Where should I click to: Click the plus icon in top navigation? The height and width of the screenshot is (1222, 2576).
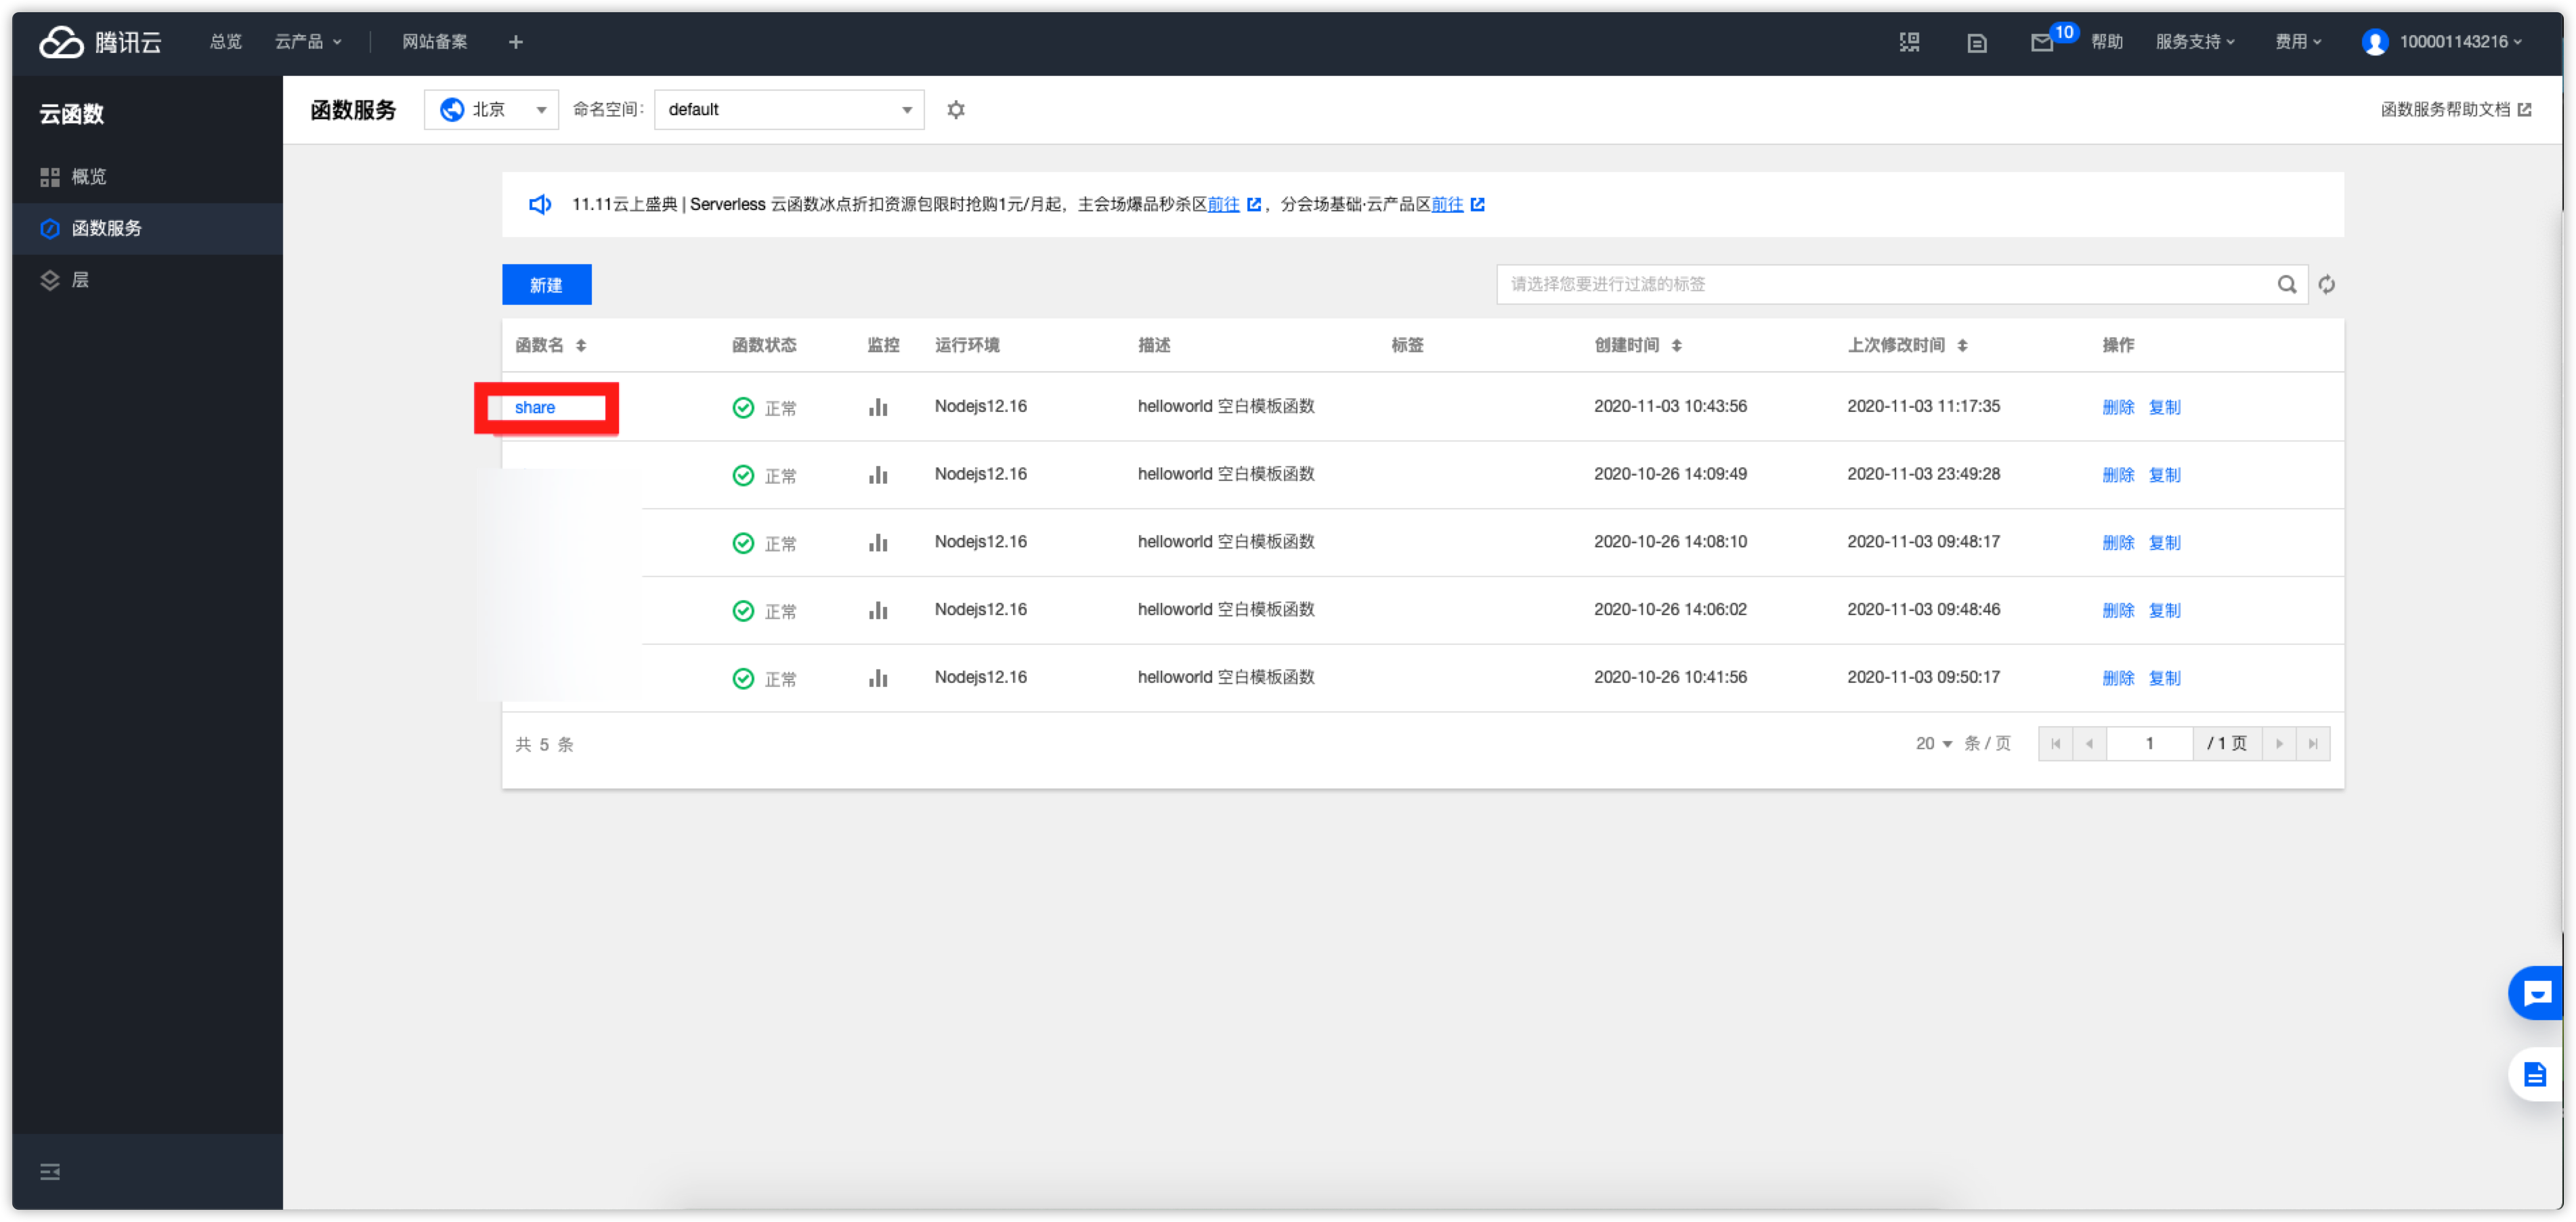516,42
